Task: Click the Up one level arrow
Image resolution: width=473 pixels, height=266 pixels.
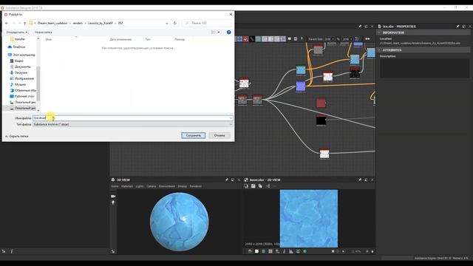Action: [x=24, y=23]
